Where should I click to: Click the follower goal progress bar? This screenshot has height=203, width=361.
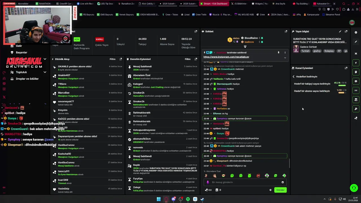click(342, 85)
